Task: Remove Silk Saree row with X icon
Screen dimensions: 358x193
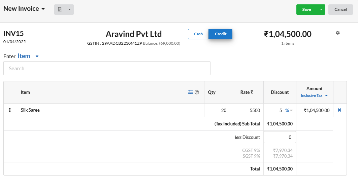Action: pos(339,110)
